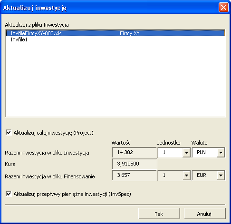Click the 14 302 value field
This screenshot has width=231, height=224.
[135, 153]
